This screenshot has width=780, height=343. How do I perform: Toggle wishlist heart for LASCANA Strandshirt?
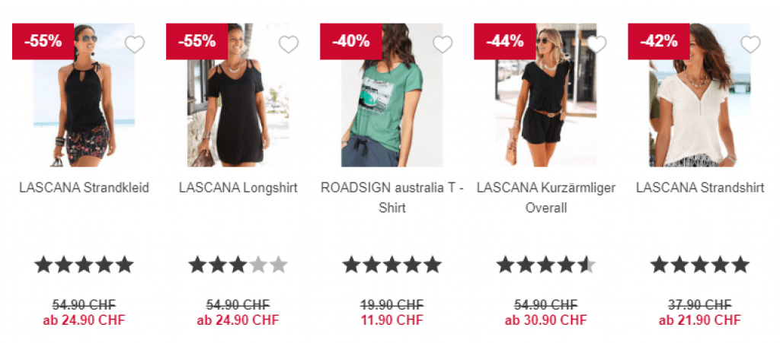click(x=750, y=45)
